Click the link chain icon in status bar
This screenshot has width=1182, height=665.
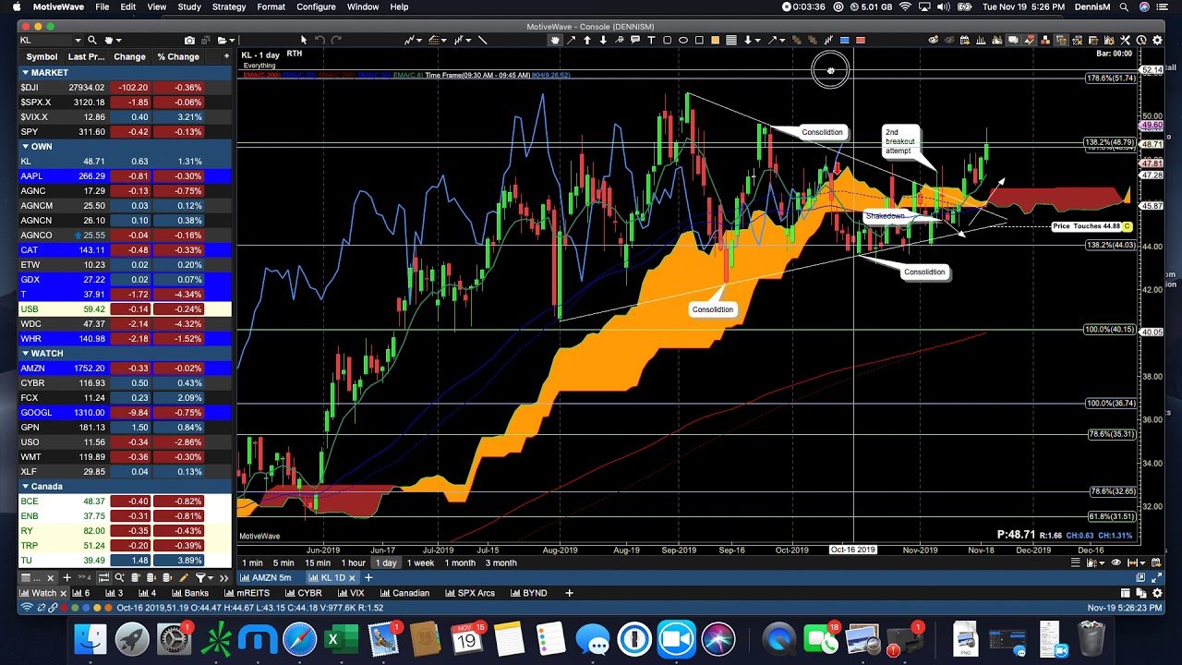(x=53, y=608)
